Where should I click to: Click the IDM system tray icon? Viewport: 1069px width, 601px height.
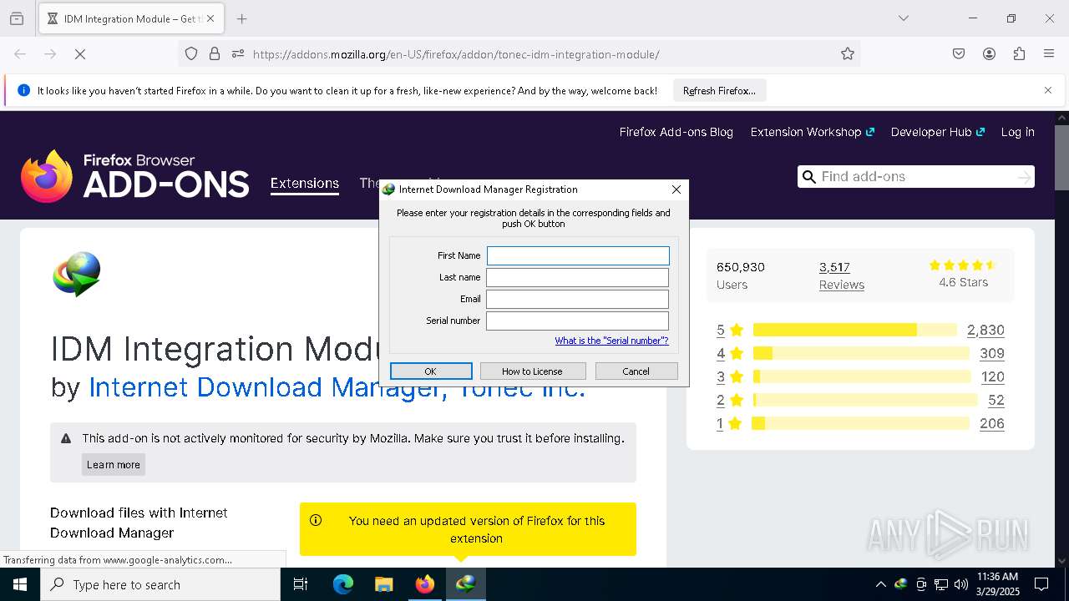pyautogui.click(x=901, y=584)
